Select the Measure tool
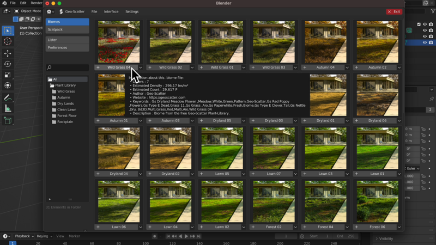Screen dimensions: 436x245 (x=8, y=108)
